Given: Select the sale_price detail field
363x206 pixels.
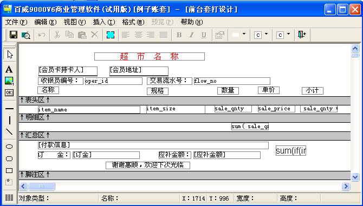Looking at the screenshot, I should coord(276,109).
